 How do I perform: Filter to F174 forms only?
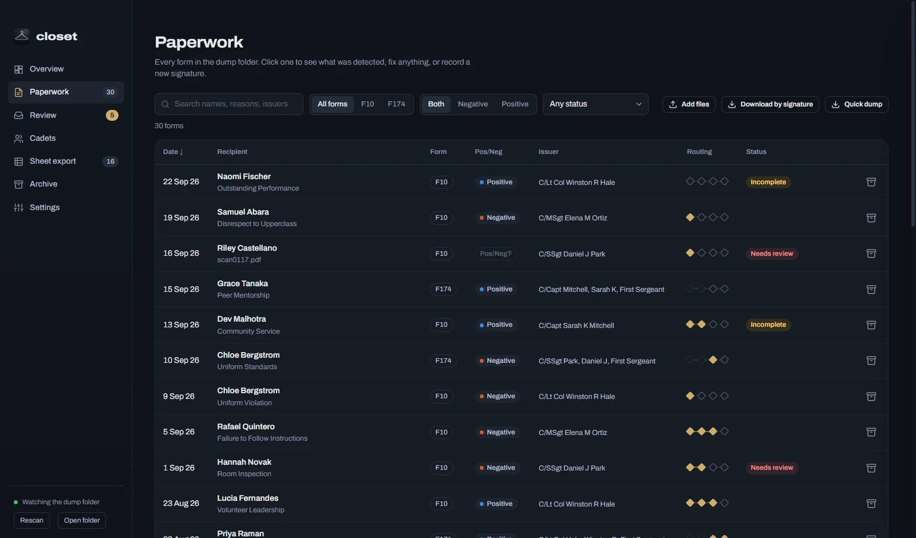tap(396, 104)
